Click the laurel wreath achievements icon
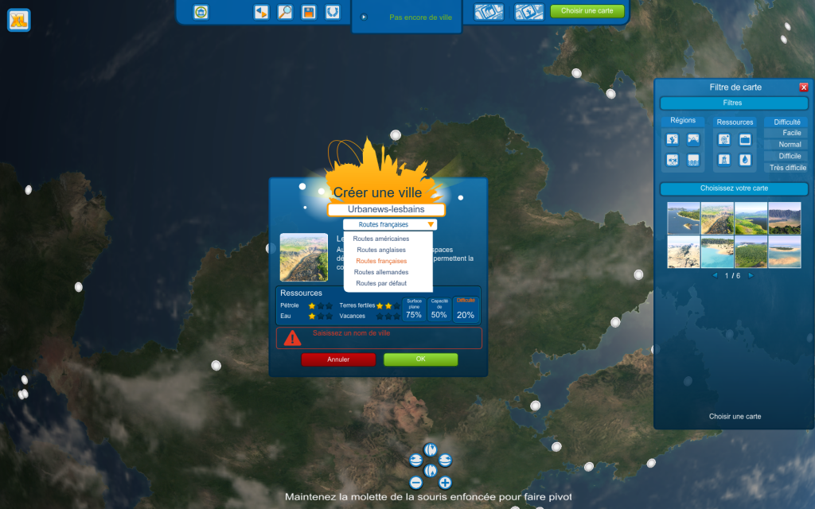The height and width of the screenshot is (509, 815). point(333,12)
